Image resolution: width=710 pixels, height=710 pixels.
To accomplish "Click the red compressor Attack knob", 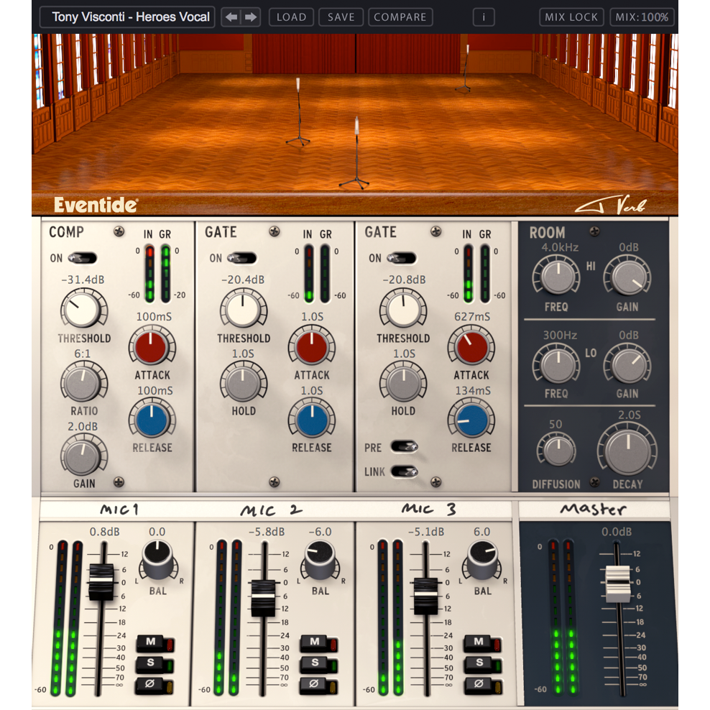I will click(152, 347).
